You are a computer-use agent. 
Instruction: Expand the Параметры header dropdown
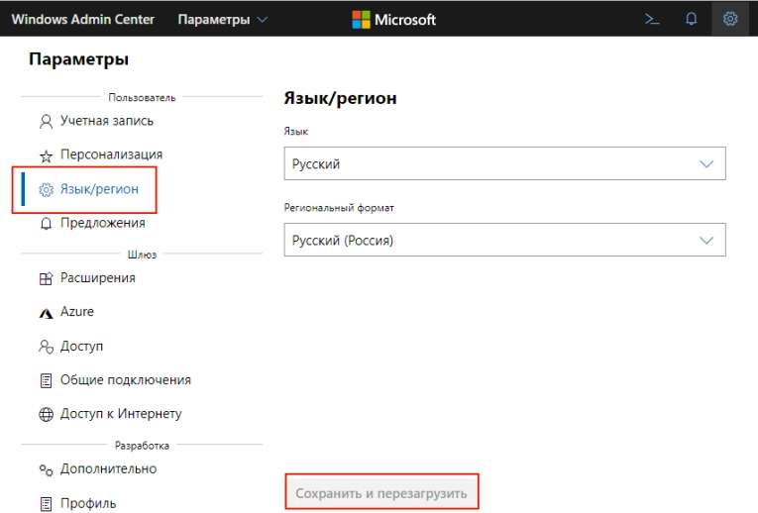[x=222, y=20]
